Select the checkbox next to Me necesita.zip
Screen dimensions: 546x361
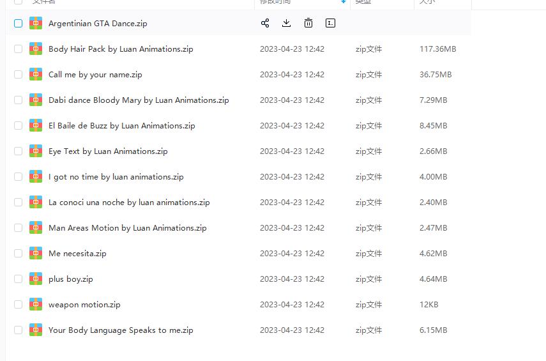pyautogui.click(x=18, y=254)
